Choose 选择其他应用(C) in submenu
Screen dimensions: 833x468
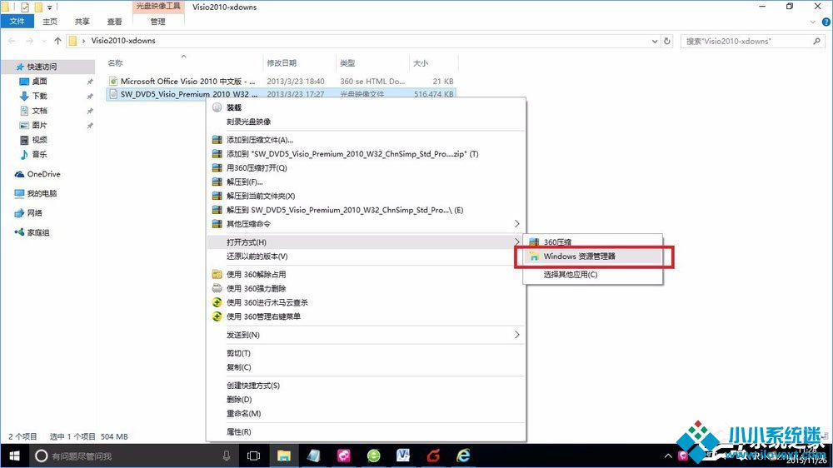coord(593,275)
